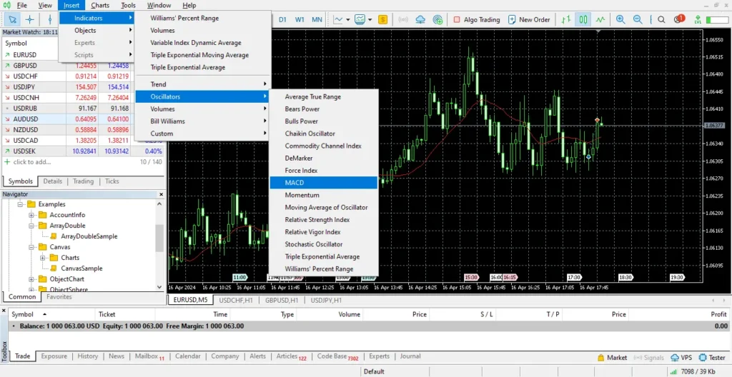Open dropdown arrow beside line chart icon
This screenshot has width=732, height=377.
(x=348, y=19)
